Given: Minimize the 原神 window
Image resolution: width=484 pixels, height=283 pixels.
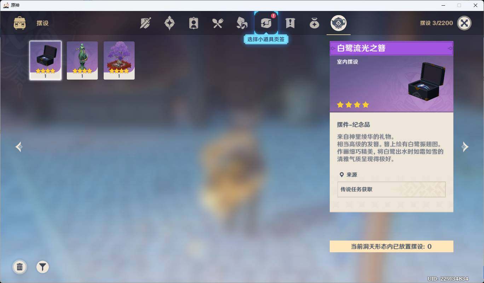Looking at the screenshot, I should tap(443, 5).
